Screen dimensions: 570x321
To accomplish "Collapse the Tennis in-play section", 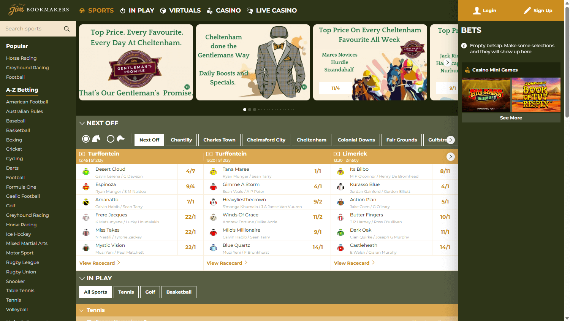I will pyautogui.click(x=81, y=310).
